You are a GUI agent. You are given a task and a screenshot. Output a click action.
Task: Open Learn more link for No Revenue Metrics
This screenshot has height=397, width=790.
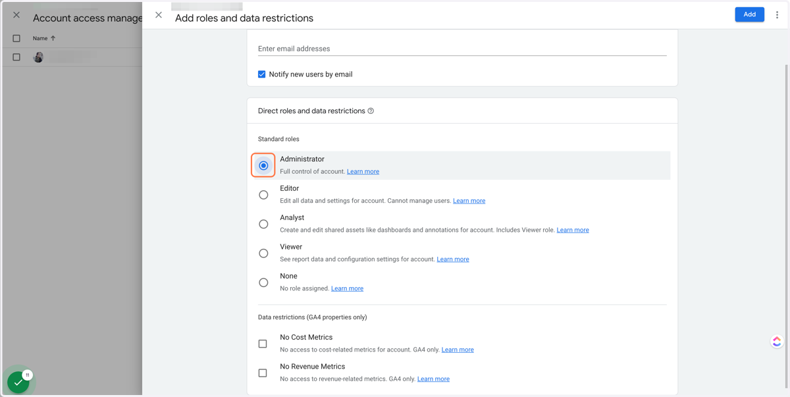(433, 379)
